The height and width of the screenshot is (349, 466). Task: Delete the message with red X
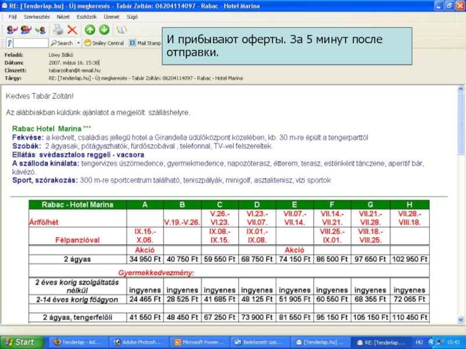click(x=72, y=30)
